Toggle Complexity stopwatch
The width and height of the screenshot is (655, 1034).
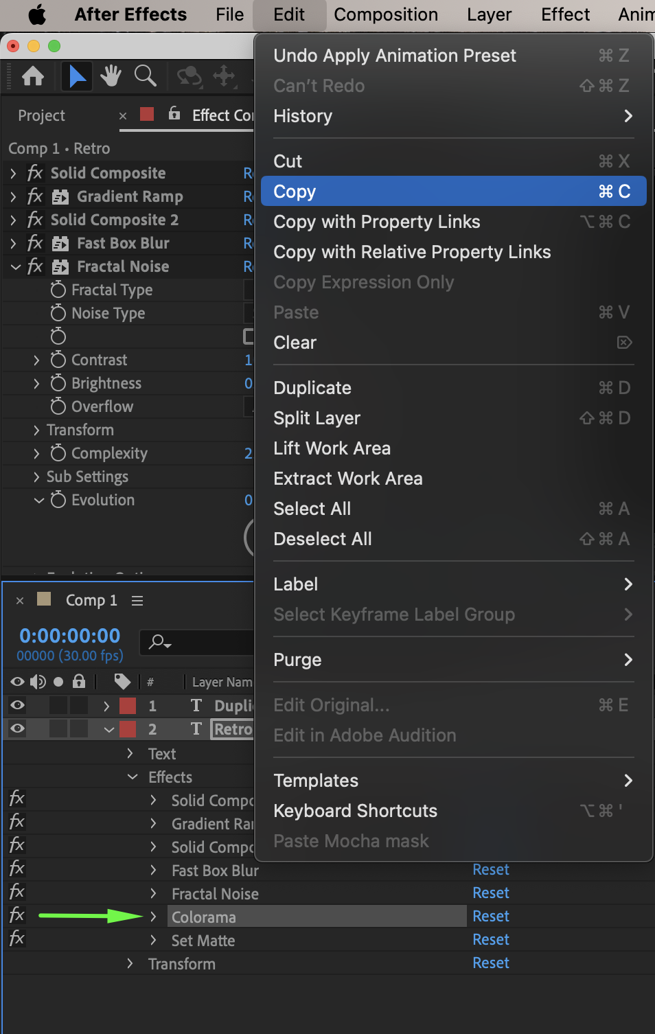[58, 453]
